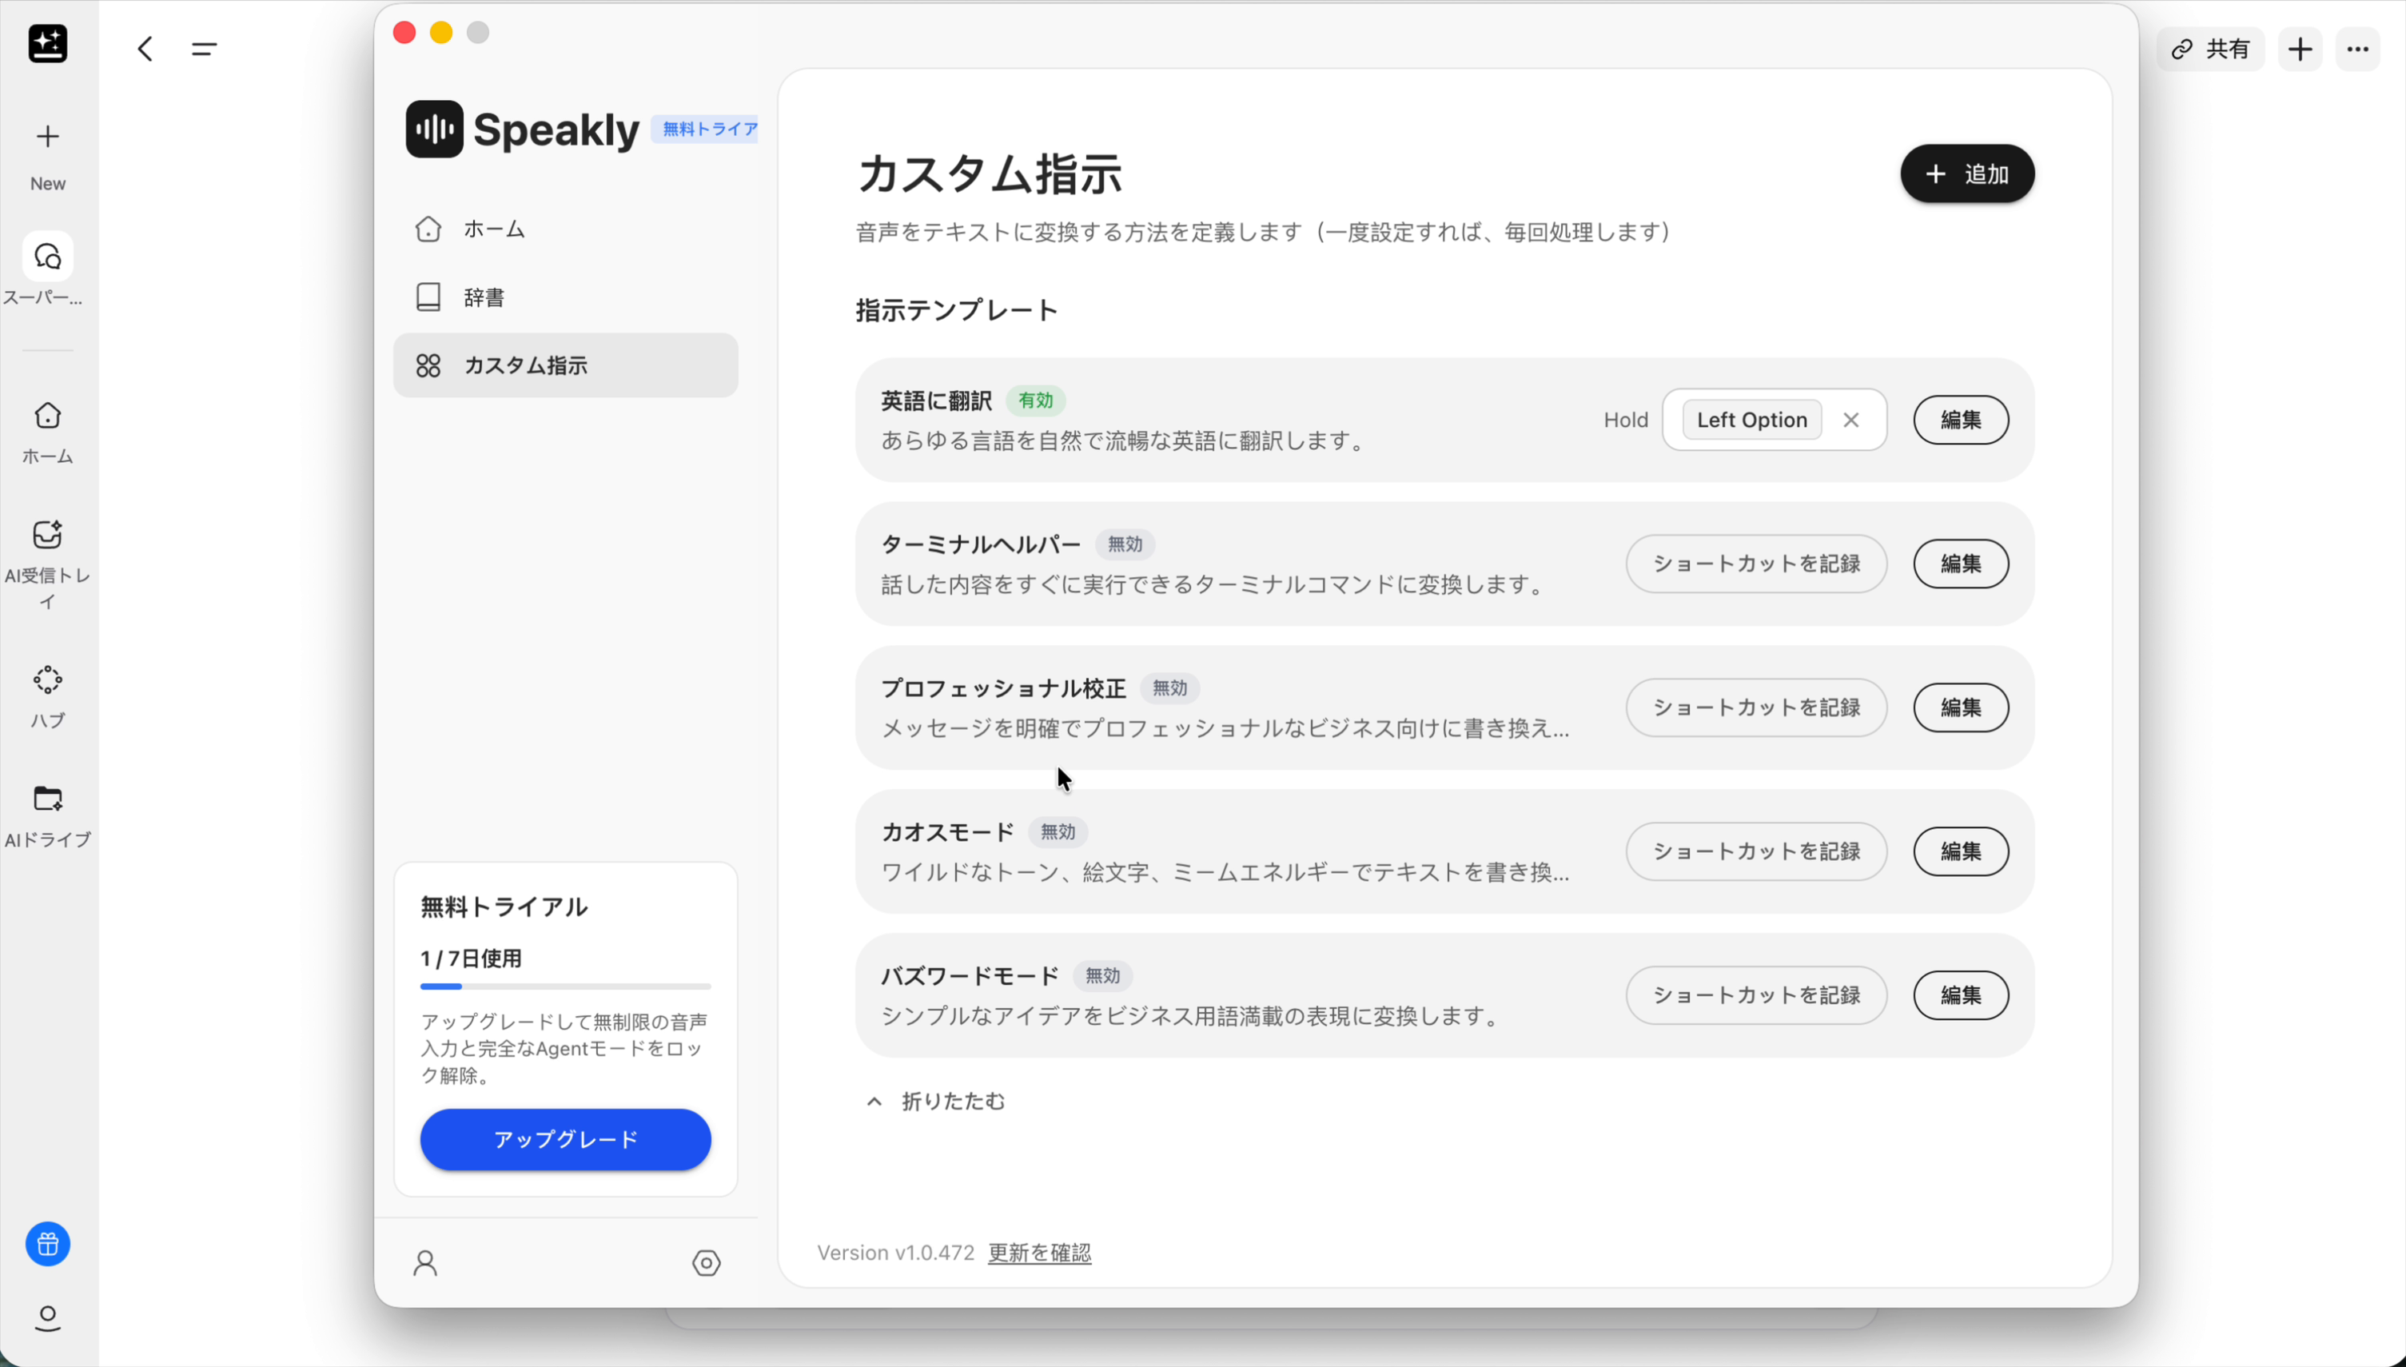The width and height of the screenshot is (2406, 1367).
Task: Click the 追加 add button
Action: pos(1966,173)
